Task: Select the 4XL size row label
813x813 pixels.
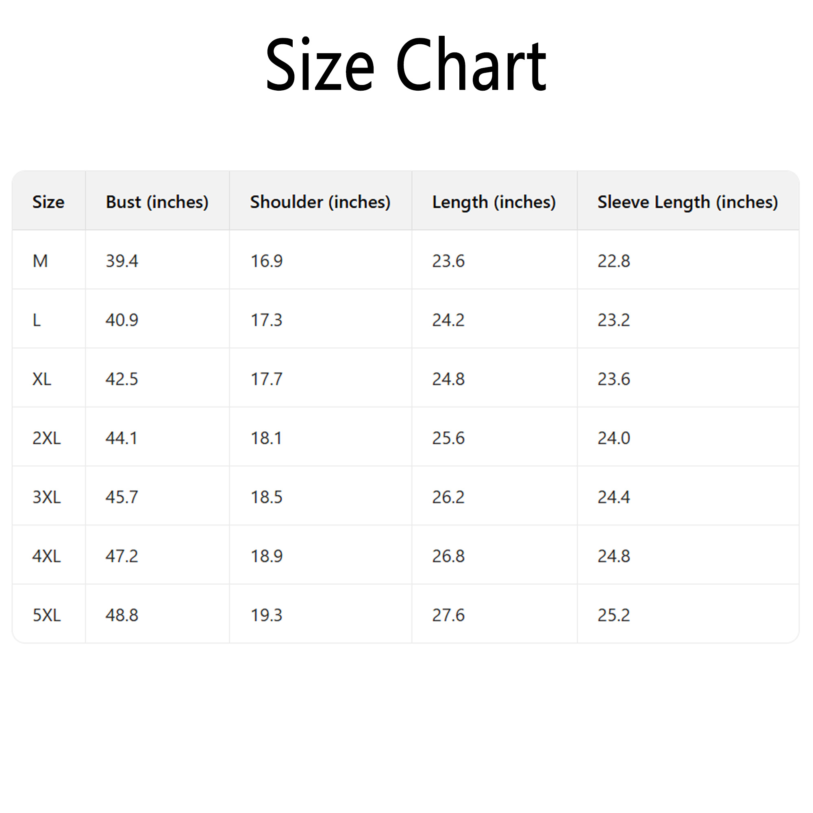Action: coord(47,556)
